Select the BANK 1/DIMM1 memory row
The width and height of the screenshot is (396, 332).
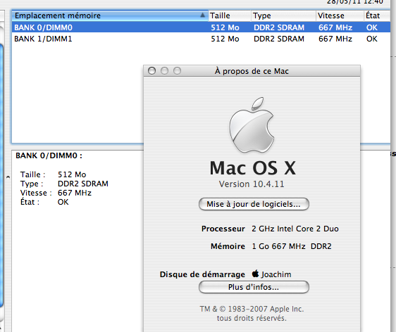point(201,39)
